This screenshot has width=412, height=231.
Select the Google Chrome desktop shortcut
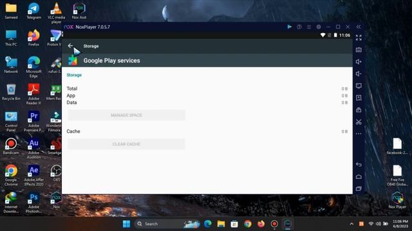11,175
